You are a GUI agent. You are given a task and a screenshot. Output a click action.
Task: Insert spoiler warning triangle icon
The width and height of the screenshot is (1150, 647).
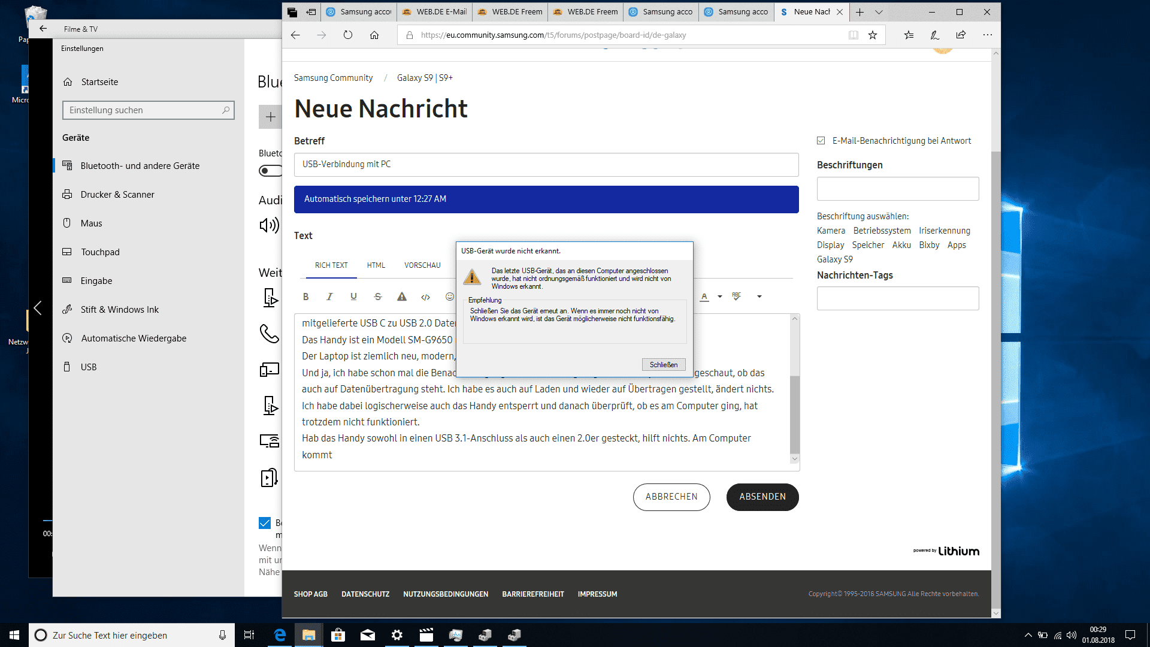pos(402,297)
